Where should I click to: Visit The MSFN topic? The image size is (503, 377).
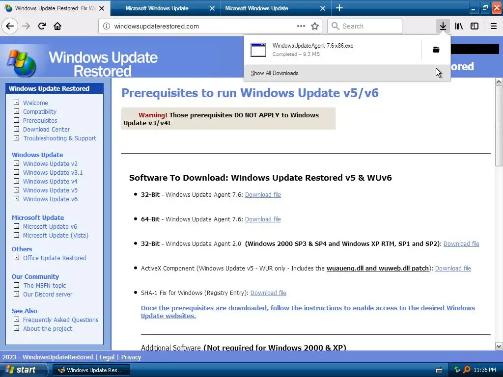point(45,286)
